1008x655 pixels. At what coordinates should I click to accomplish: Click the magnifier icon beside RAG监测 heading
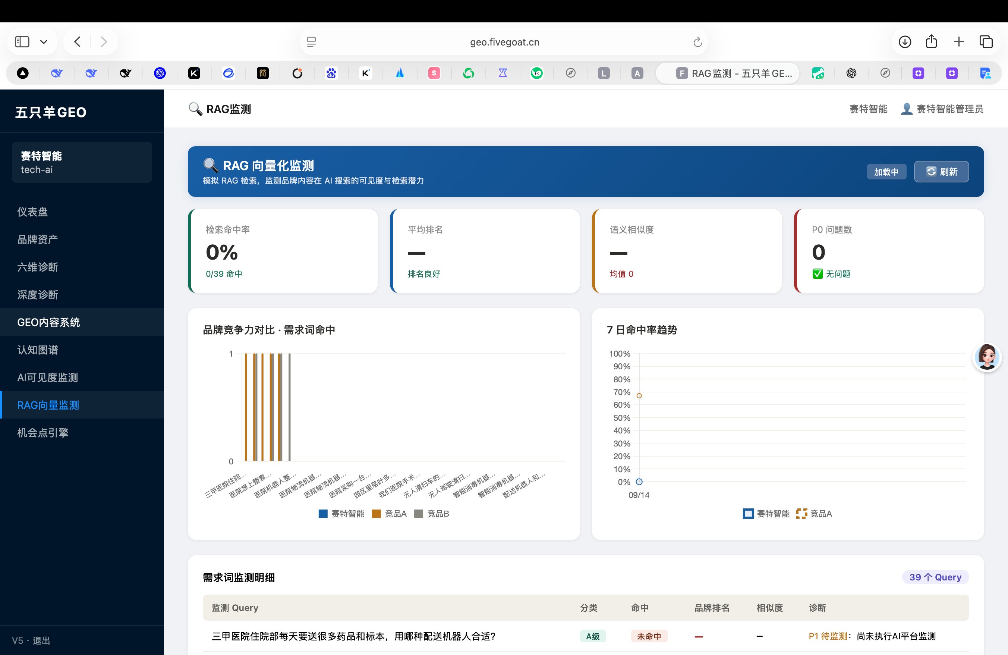pos(195,109)
